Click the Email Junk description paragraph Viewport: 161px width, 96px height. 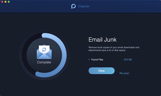pos(114,49)
